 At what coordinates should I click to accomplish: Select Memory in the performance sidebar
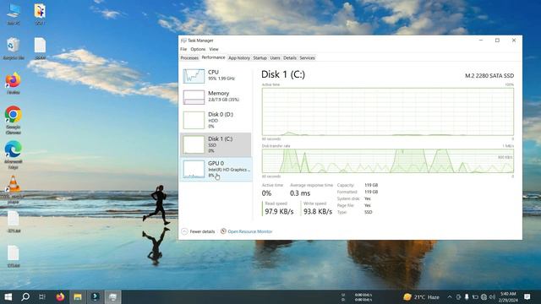pos(216,96)
